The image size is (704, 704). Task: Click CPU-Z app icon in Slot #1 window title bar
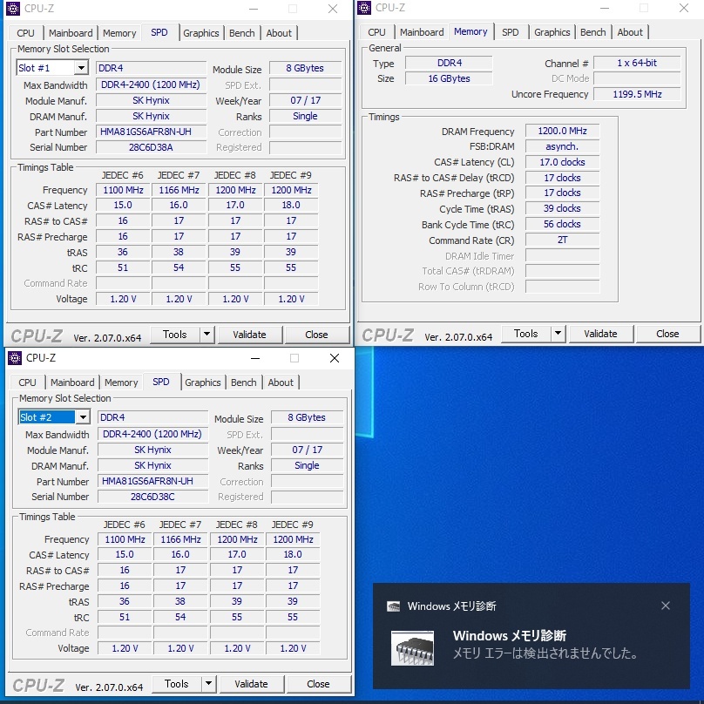(x=12, y=9)
